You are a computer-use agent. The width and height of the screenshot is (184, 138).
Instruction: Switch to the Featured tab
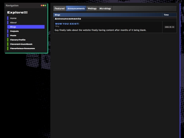pos(60,9)
